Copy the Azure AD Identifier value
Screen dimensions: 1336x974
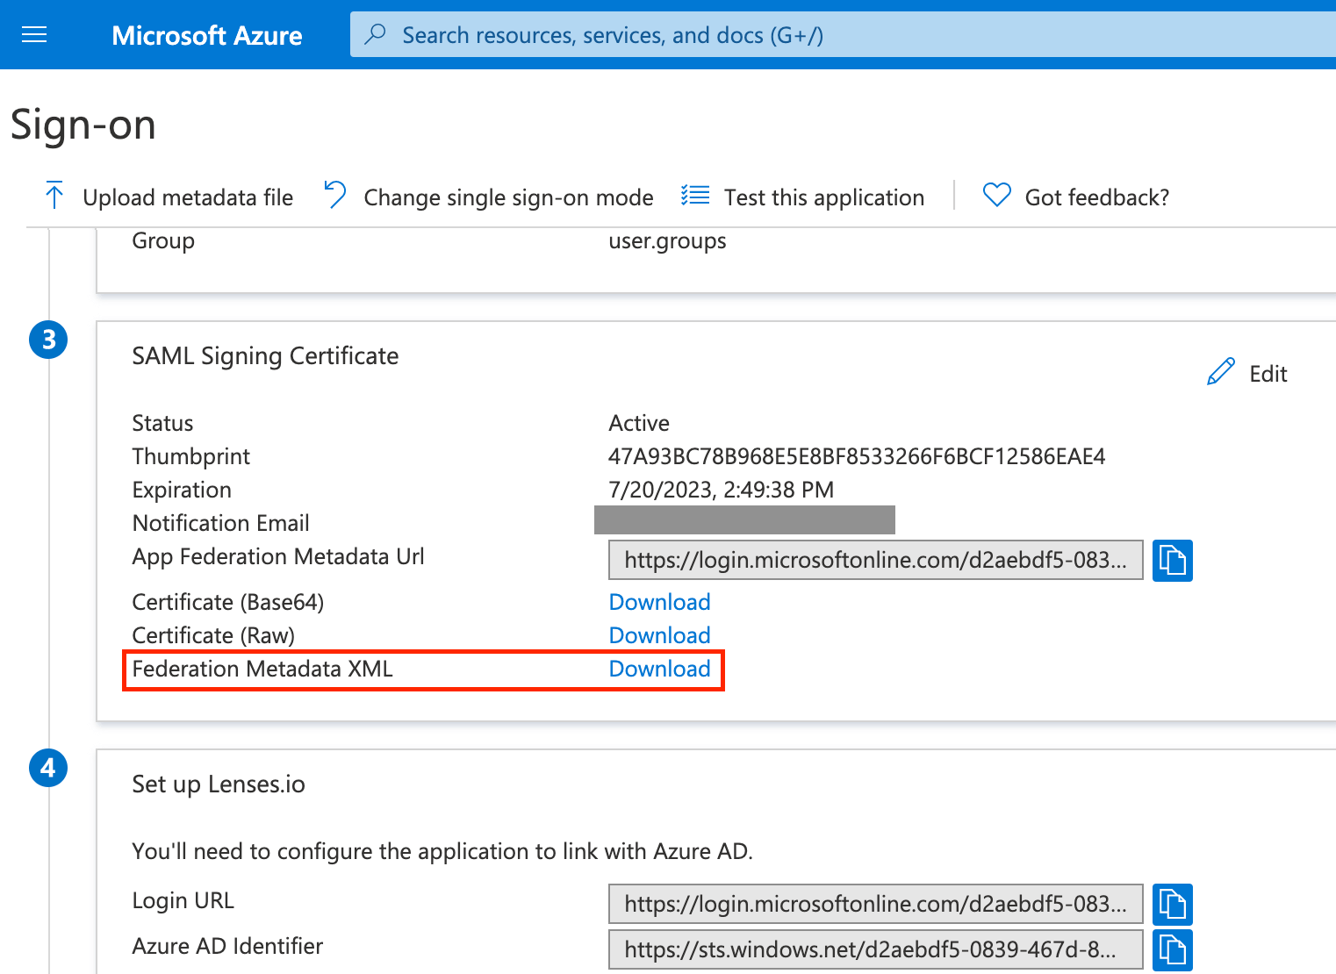coord(1173,950)
